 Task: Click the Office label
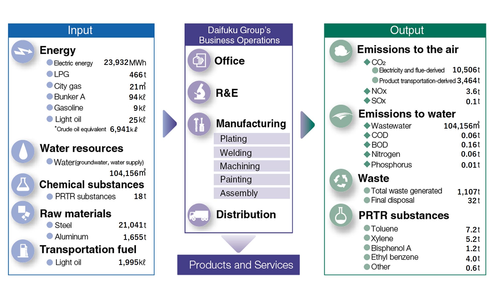coord(229,61)
